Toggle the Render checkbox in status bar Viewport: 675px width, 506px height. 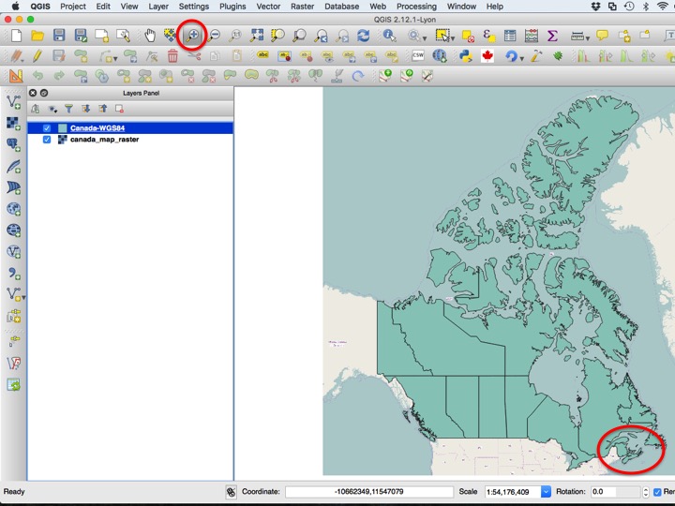[657, 492]
